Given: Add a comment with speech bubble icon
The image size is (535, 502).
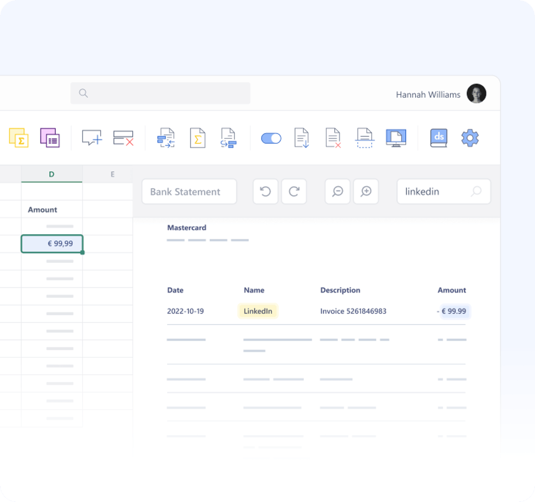Looking at the screenshot, I should 92,138.
